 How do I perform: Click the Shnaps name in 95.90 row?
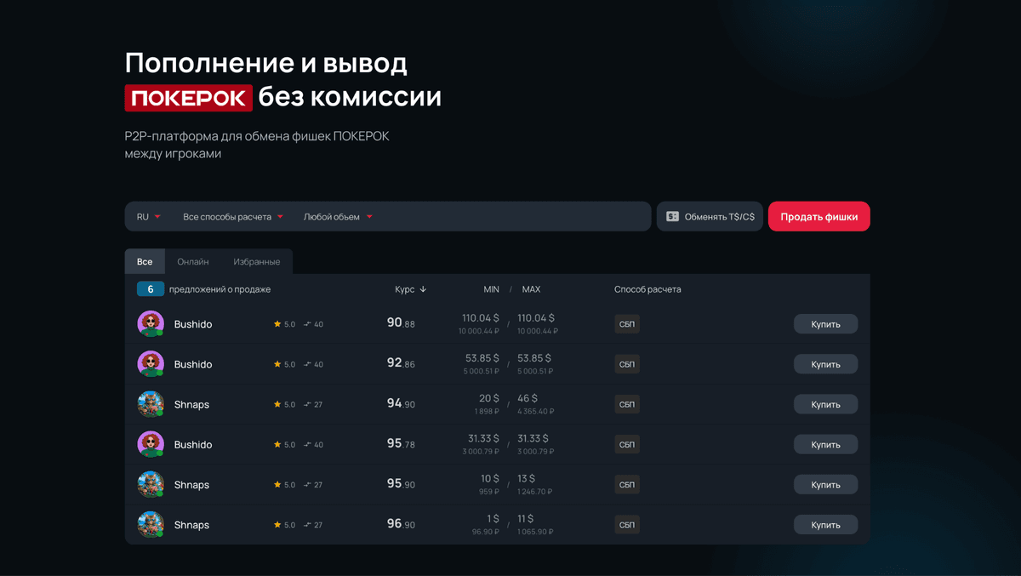[x=191, y=485]
